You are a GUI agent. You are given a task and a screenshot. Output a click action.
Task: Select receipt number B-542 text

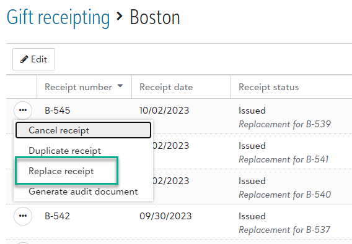pos(58,216)
